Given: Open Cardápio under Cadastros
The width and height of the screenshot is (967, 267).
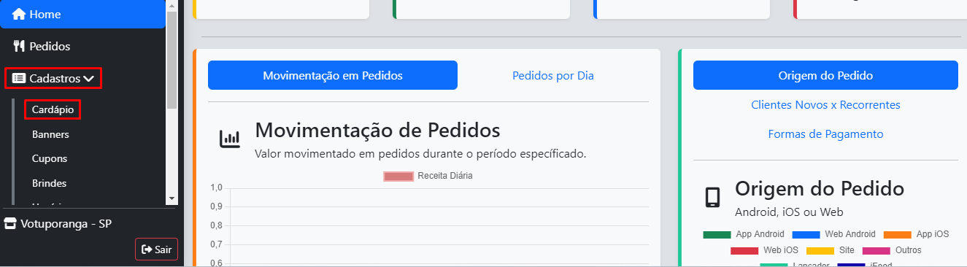Looking at the screenshot, I should [51, 109].
